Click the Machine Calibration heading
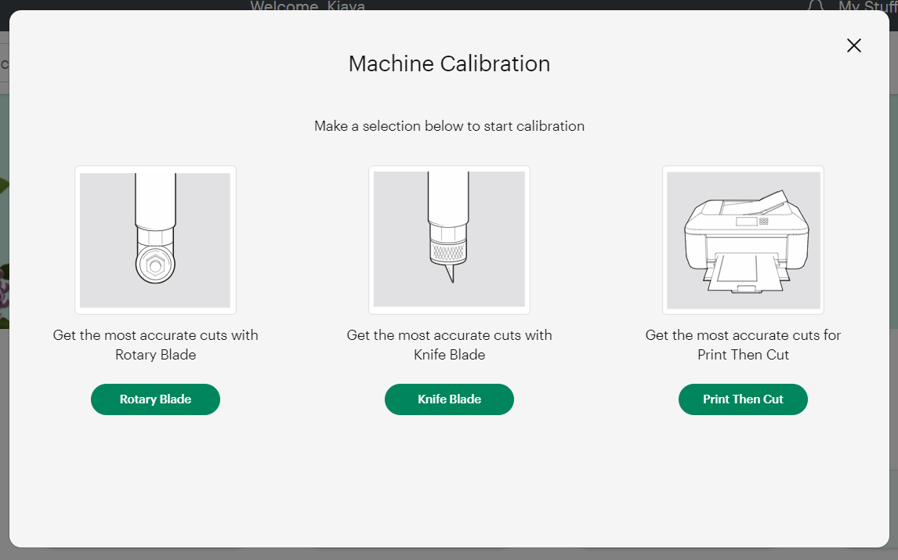 coord(449,63)
